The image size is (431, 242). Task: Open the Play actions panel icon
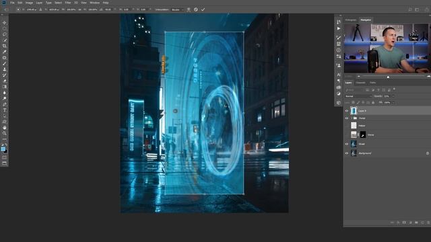pos(339,28)
